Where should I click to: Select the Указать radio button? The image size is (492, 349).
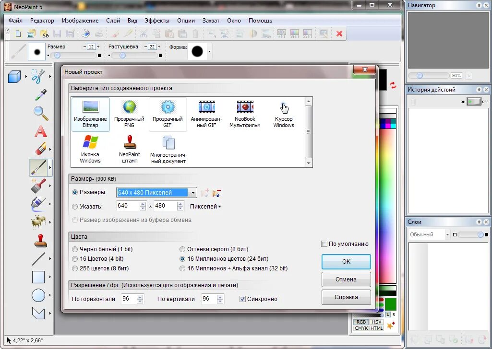click(75, 207)
